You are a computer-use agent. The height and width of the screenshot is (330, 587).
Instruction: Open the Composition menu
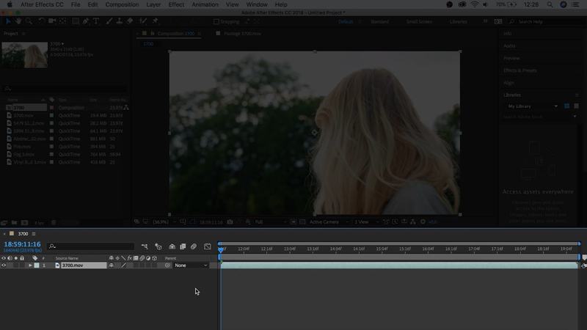[x=122, y=4]
